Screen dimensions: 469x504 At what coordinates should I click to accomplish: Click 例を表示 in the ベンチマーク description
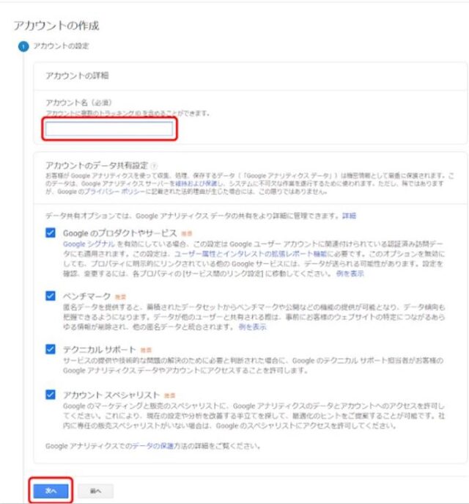pyautogui.click(x=252, y=327)
